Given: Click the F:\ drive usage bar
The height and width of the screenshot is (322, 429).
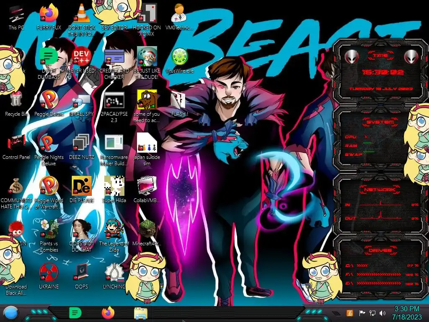Looking at the screenshot, I should coord(379,274).
